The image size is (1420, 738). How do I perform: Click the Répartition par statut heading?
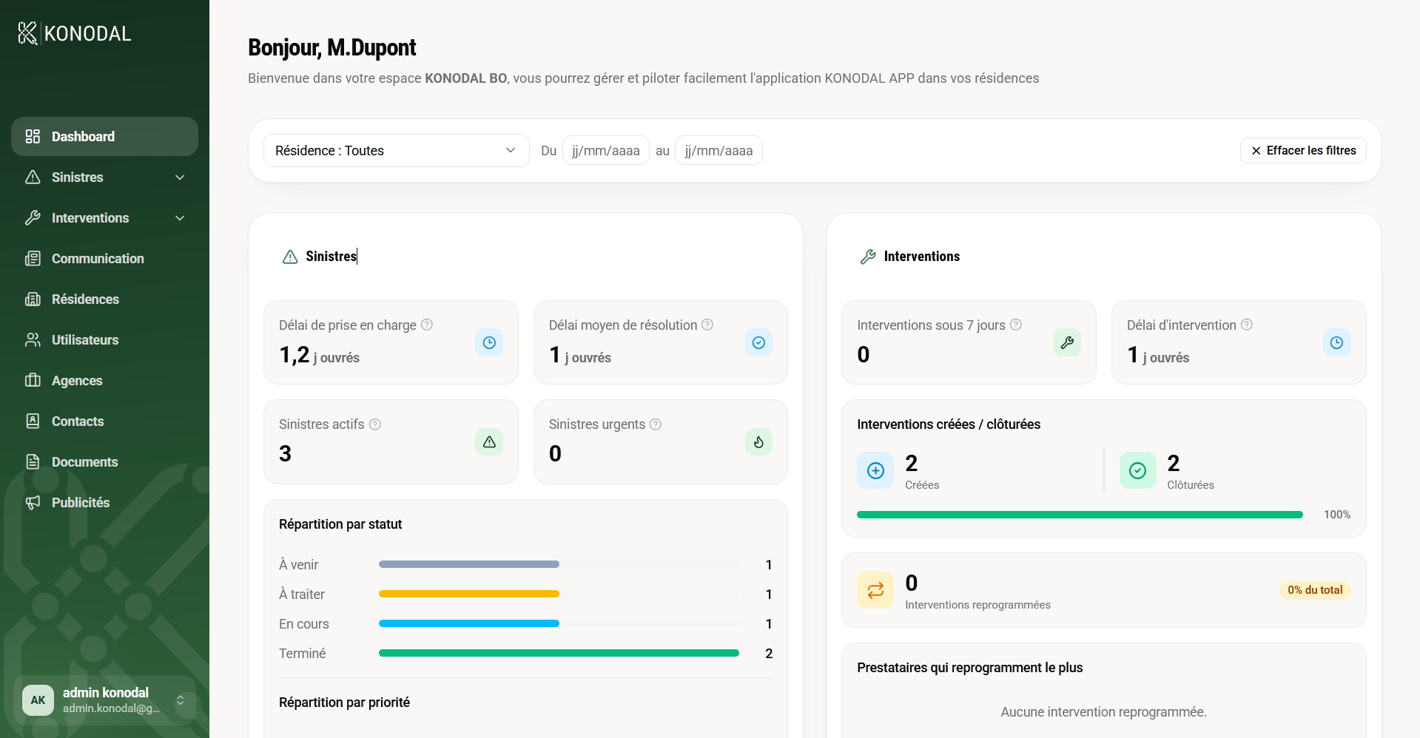tap(340, 524)
